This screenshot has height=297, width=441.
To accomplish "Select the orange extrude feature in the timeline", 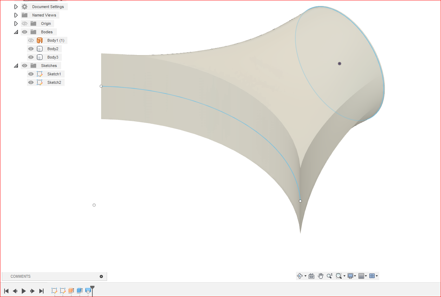I will click(71, 291).
